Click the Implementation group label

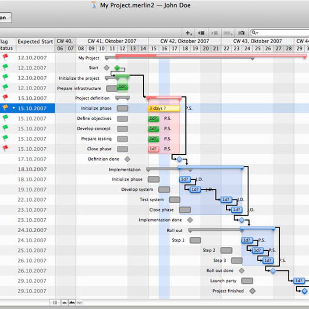tap(124, 170)
